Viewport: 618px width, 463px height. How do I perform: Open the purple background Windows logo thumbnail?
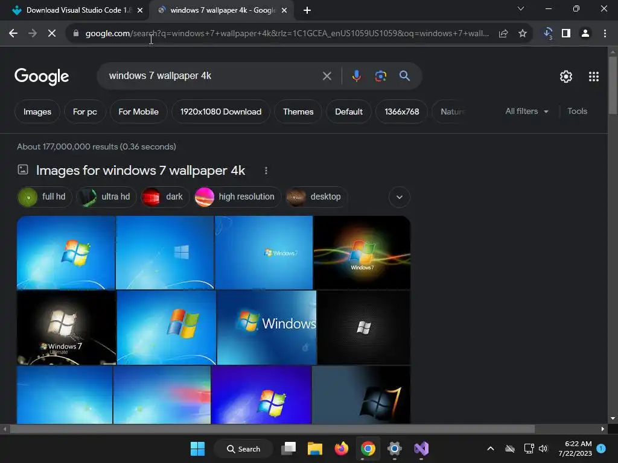261,395
